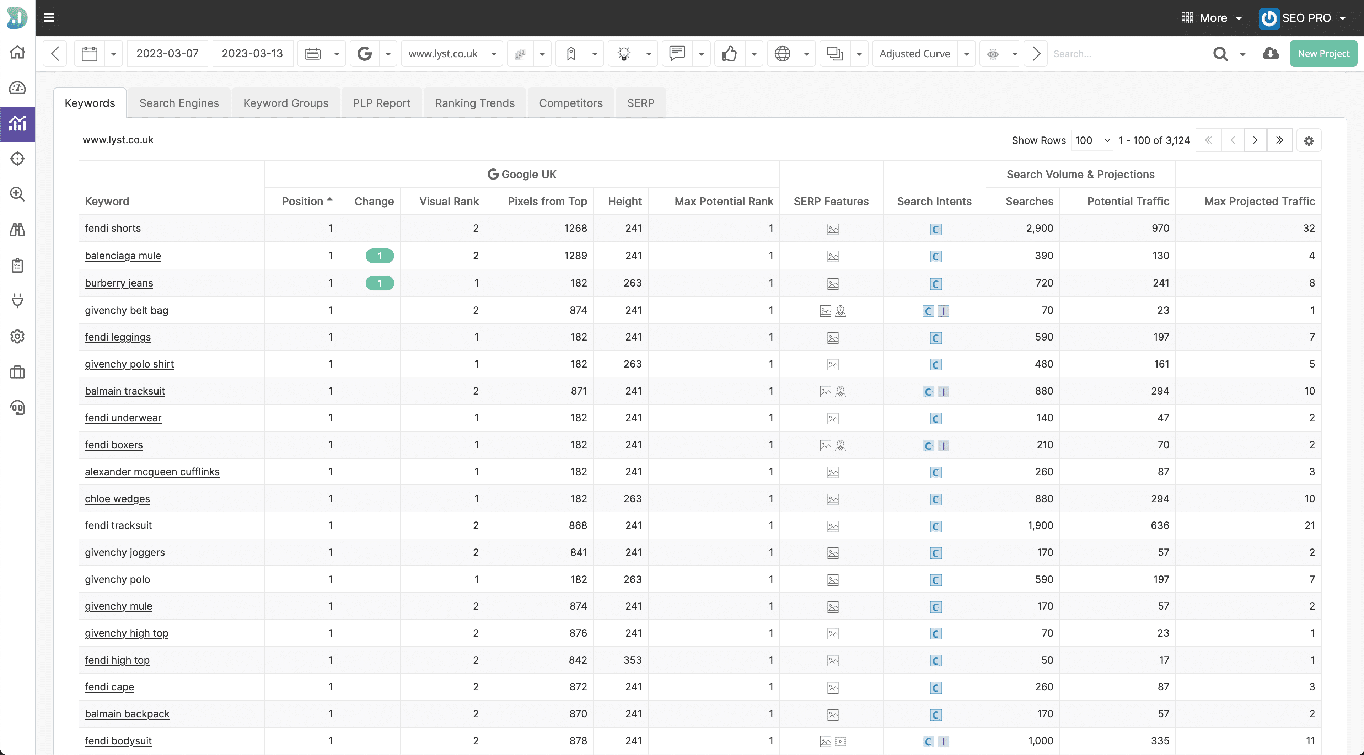This screenshot has height=755, width=1364.
Task: Open the PLP Report tab
Action: point(381,103)
